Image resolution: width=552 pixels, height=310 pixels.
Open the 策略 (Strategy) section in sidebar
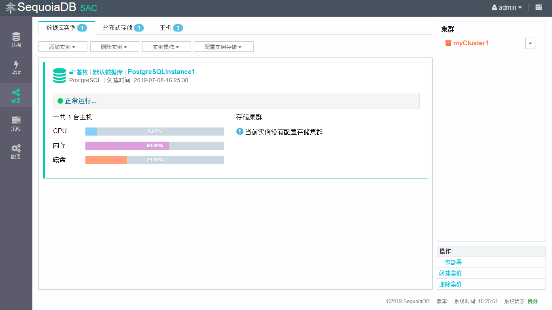point(16,123)
